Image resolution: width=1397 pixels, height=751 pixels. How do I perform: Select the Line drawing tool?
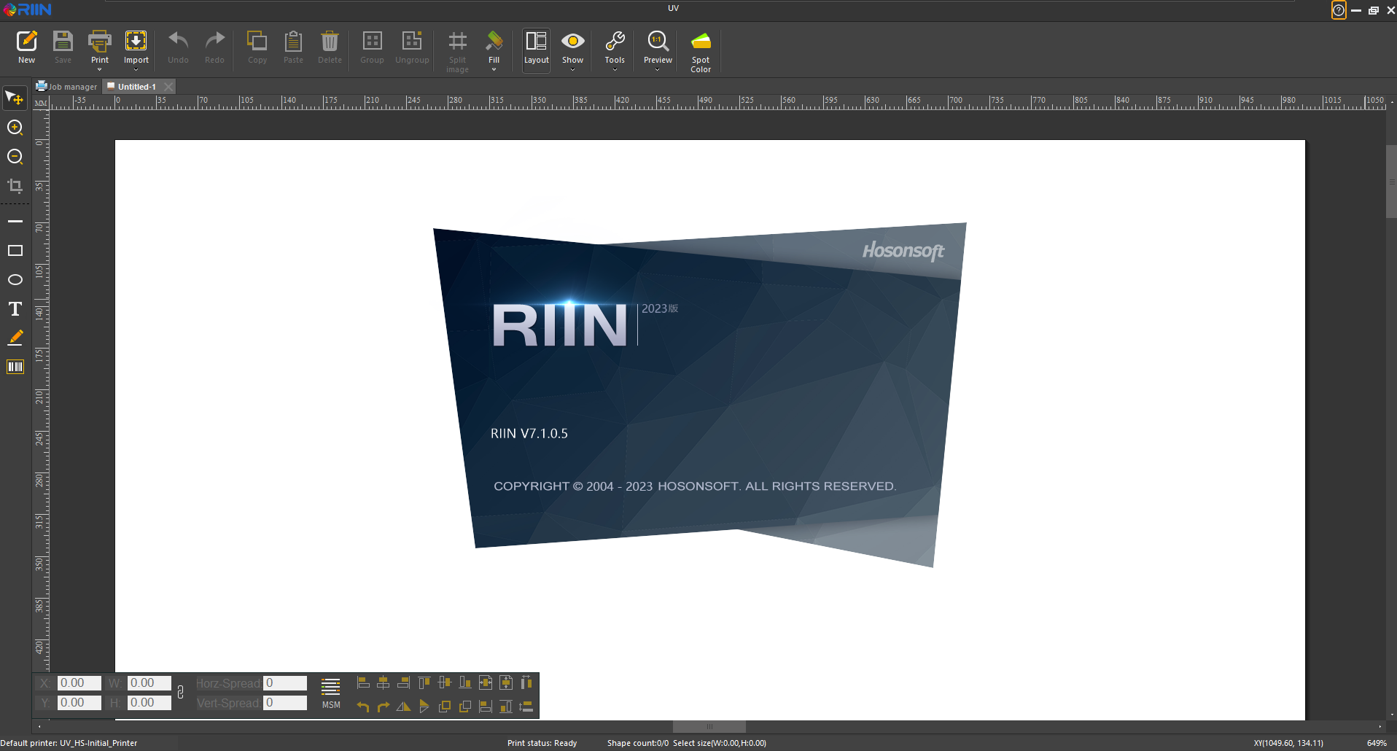point(15,221)
